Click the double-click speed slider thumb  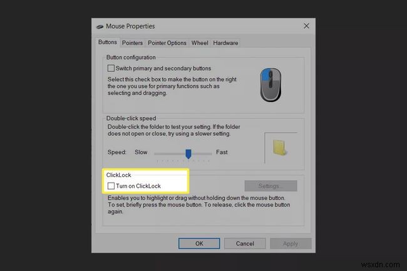(x=188, y=154)
